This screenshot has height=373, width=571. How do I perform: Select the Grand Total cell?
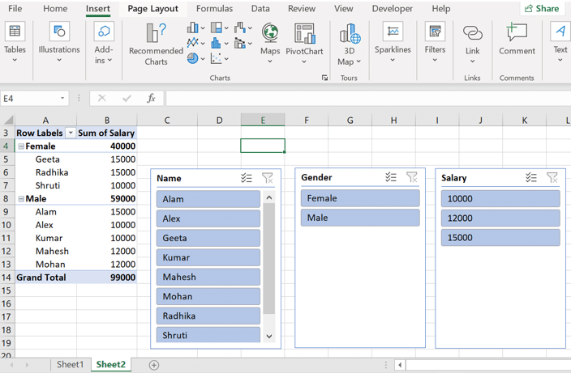point(45,278)
